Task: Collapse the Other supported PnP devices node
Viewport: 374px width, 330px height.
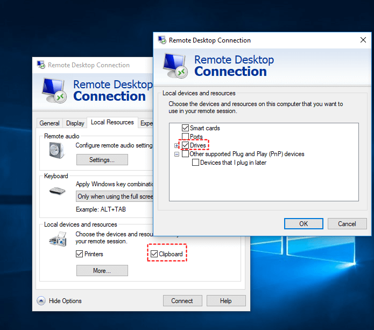Action: (x=177, y=154)
